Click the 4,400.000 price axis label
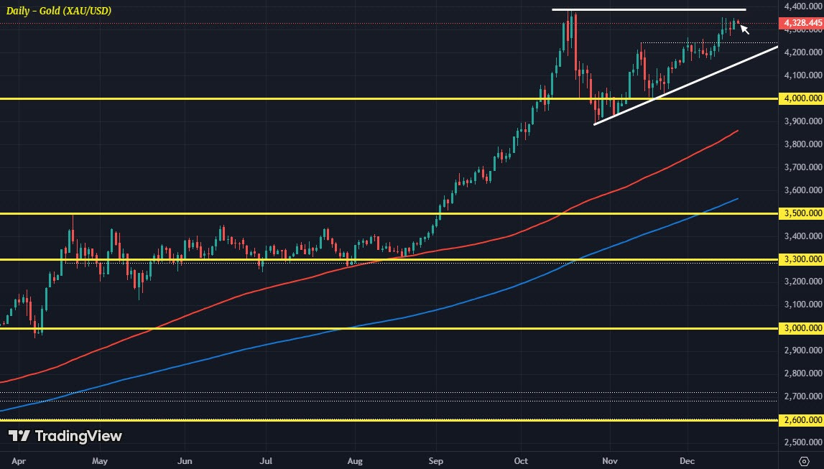The height and width of the screenshot is (469, 824). (802, 6)
